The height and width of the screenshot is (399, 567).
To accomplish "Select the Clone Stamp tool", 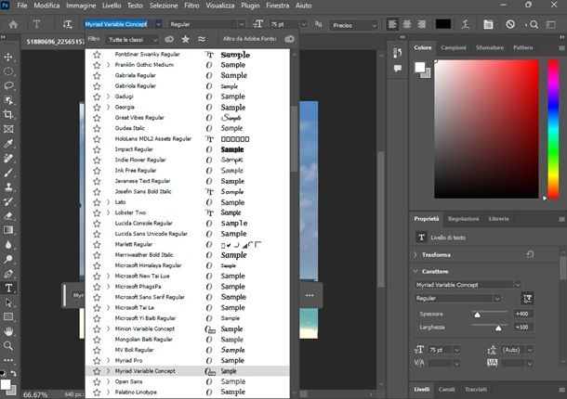I will coord(8,187).
